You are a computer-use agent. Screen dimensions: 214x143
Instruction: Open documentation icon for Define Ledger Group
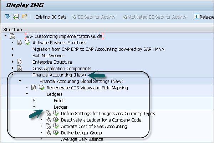pos(49,133)
